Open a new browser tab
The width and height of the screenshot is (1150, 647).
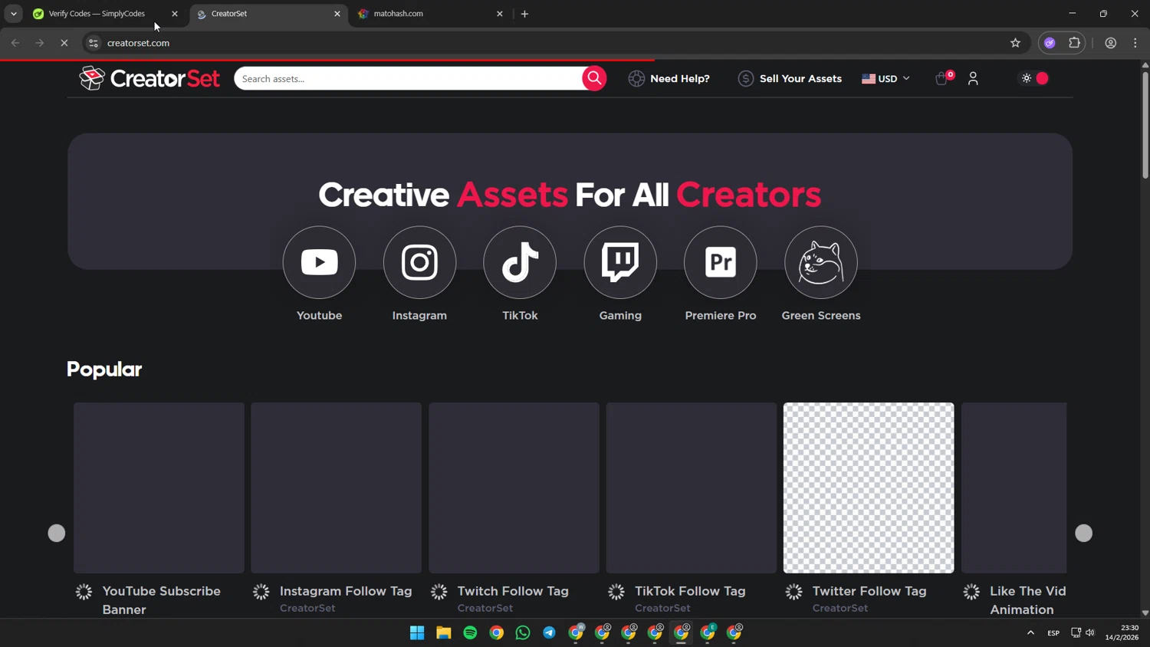[x=524, y=14]
